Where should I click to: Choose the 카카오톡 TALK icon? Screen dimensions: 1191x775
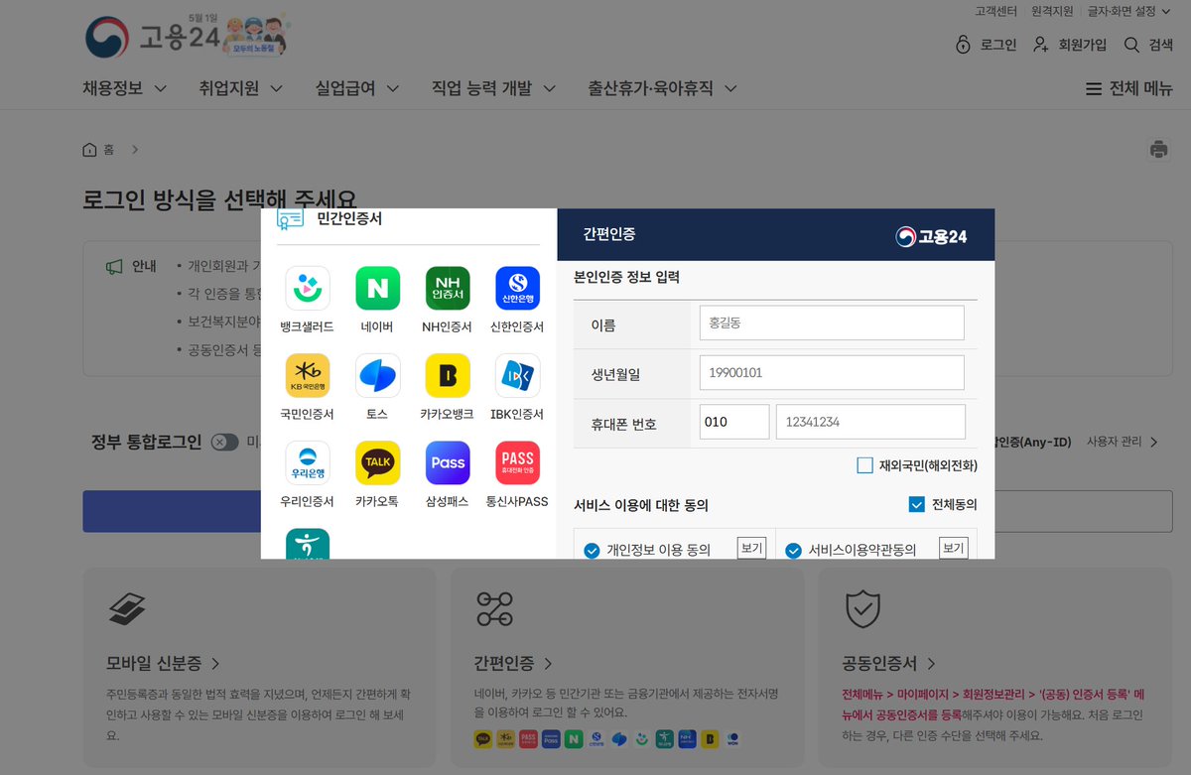coord(378,462)
